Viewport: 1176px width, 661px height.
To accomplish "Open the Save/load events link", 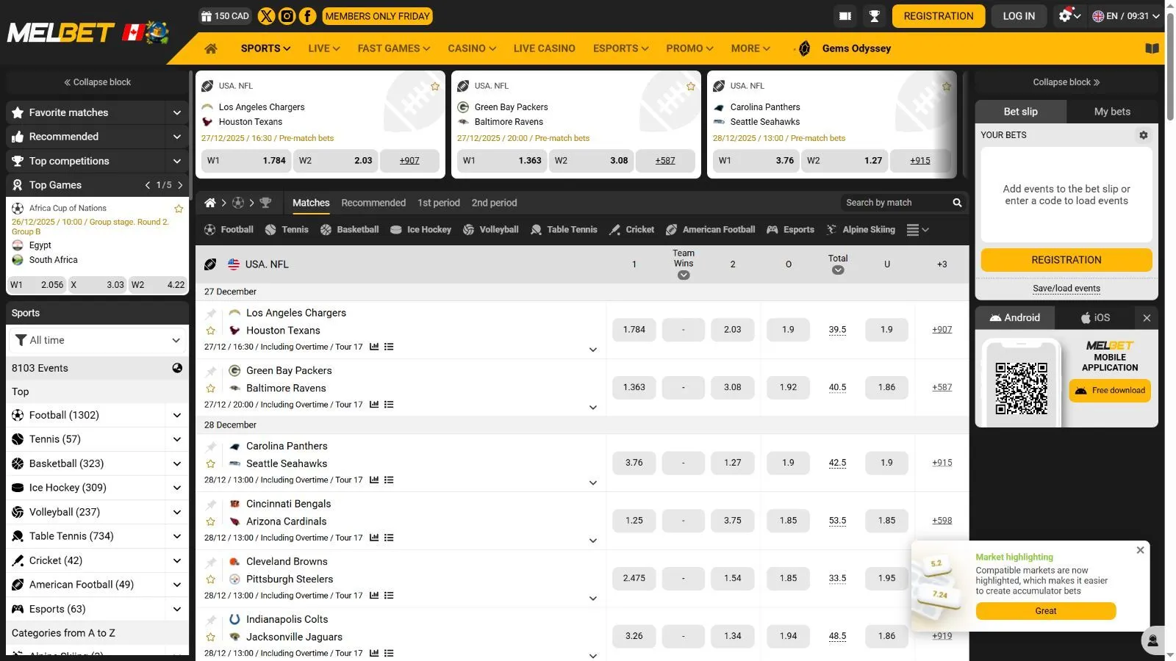I will [x=1066, y=289].
